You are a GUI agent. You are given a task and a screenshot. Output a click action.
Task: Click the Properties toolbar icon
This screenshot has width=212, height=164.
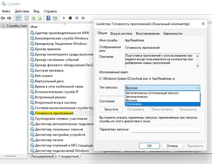click(27, 18)
